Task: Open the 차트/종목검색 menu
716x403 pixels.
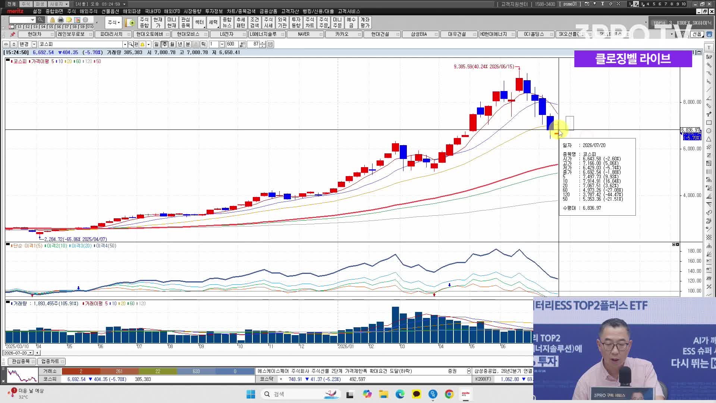Action: click(241, 11)
